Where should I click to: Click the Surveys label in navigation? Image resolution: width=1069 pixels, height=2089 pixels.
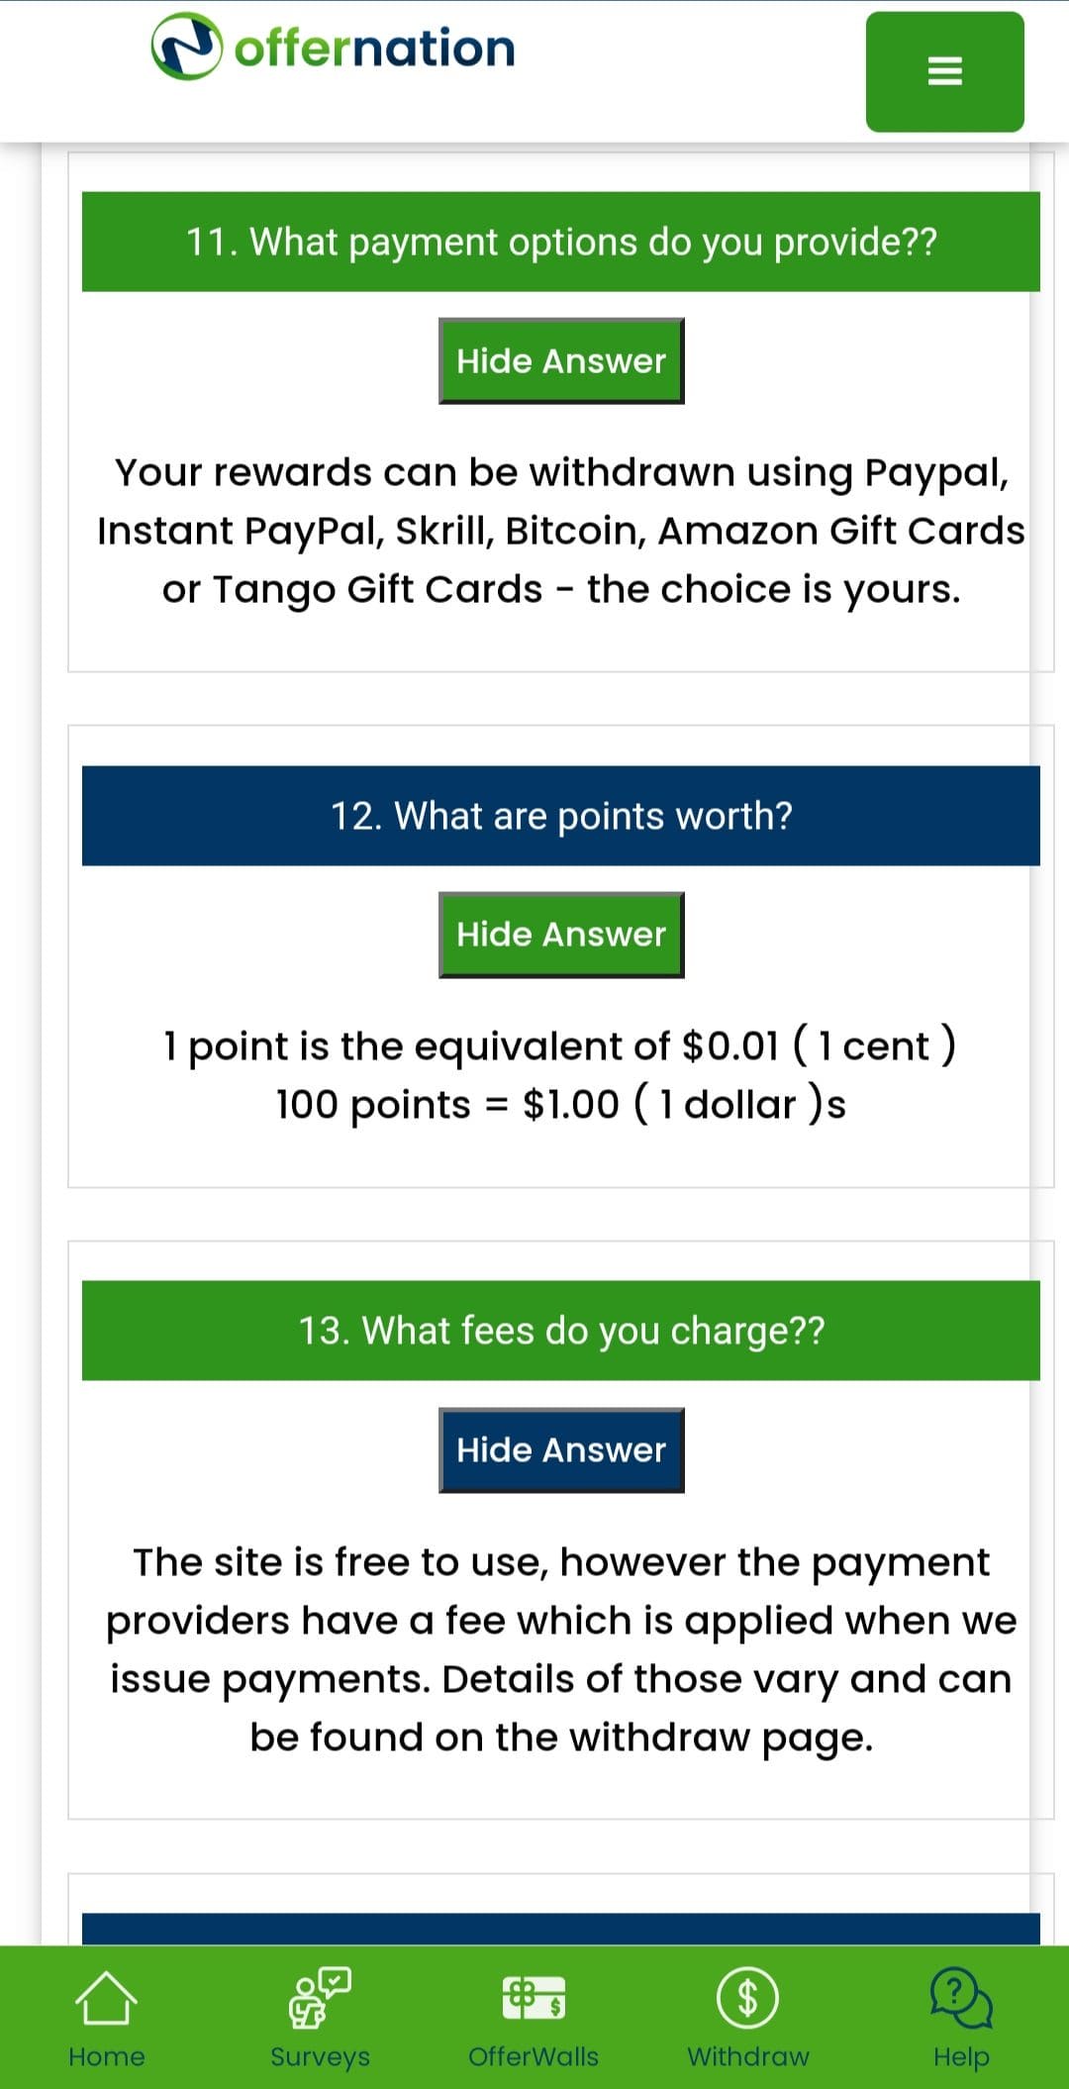click(320, 2057)
